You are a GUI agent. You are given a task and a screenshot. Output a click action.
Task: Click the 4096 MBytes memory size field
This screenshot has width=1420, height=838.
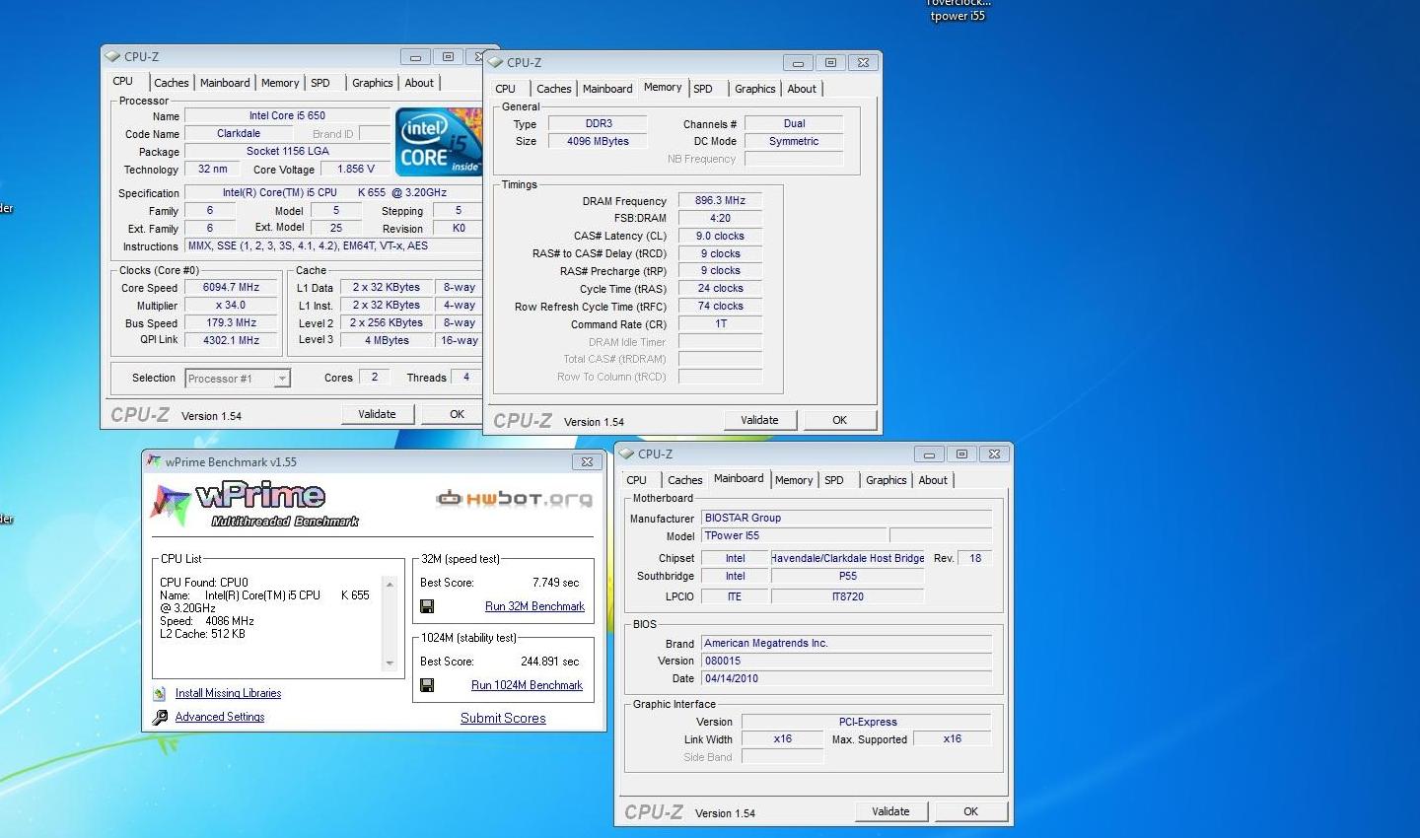[x=598, y=141]
